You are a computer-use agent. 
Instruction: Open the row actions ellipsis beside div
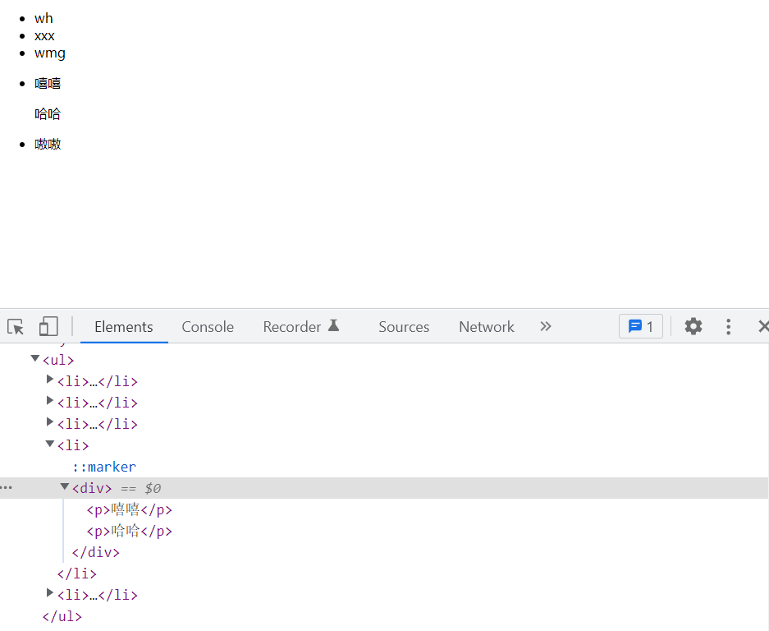pyautogui.click(x=6, y=487)
